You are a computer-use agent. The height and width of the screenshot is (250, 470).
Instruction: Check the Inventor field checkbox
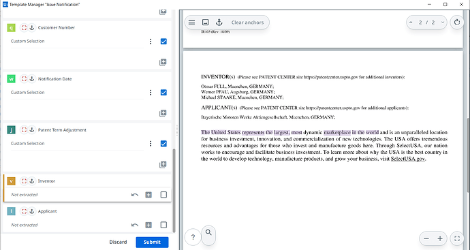[163, 195]
